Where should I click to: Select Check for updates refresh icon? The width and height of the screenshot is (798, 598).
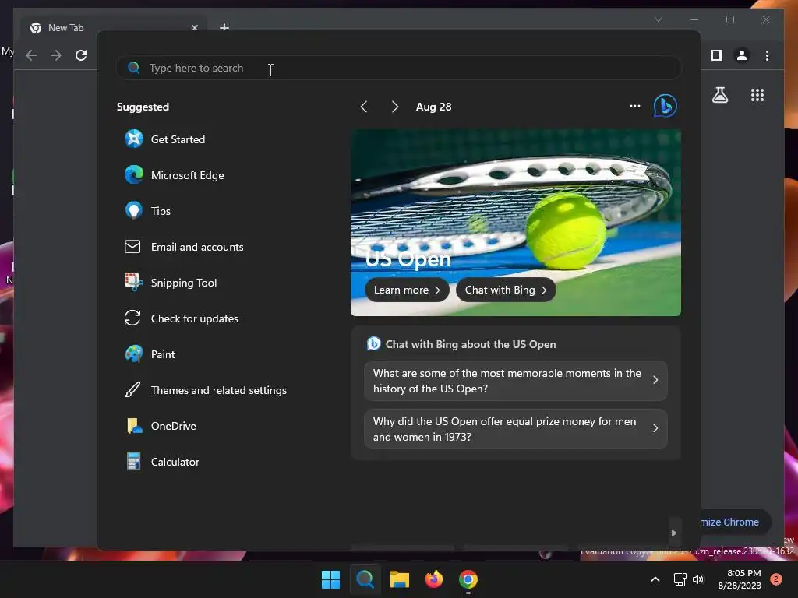coord(132,318)
